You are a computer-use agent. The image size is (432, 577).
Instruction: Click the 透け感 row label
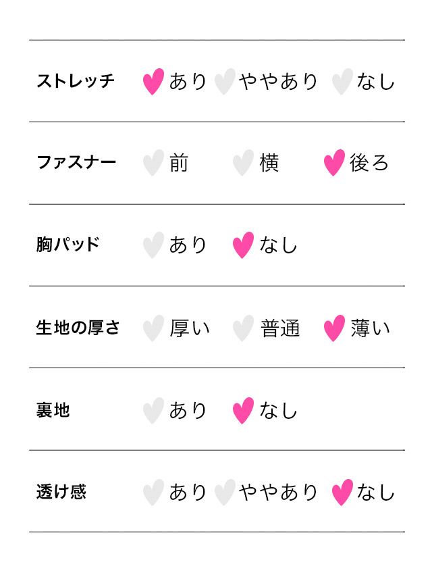(x=61, y=492)
